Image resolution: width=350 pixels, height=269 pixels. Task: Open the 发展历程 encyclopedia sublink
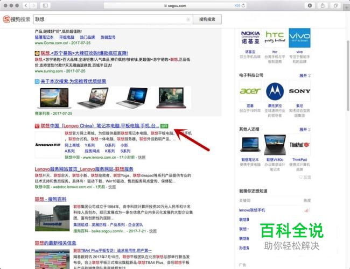99,225
